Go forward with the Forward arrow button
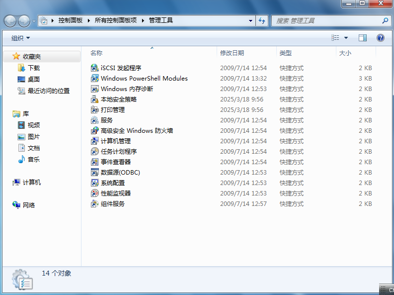This screenshot has height=295, width=394. click(24, 21)
